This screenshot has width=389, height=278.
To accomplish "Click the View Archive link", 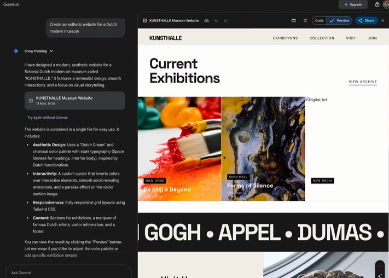I will point(362,82).
